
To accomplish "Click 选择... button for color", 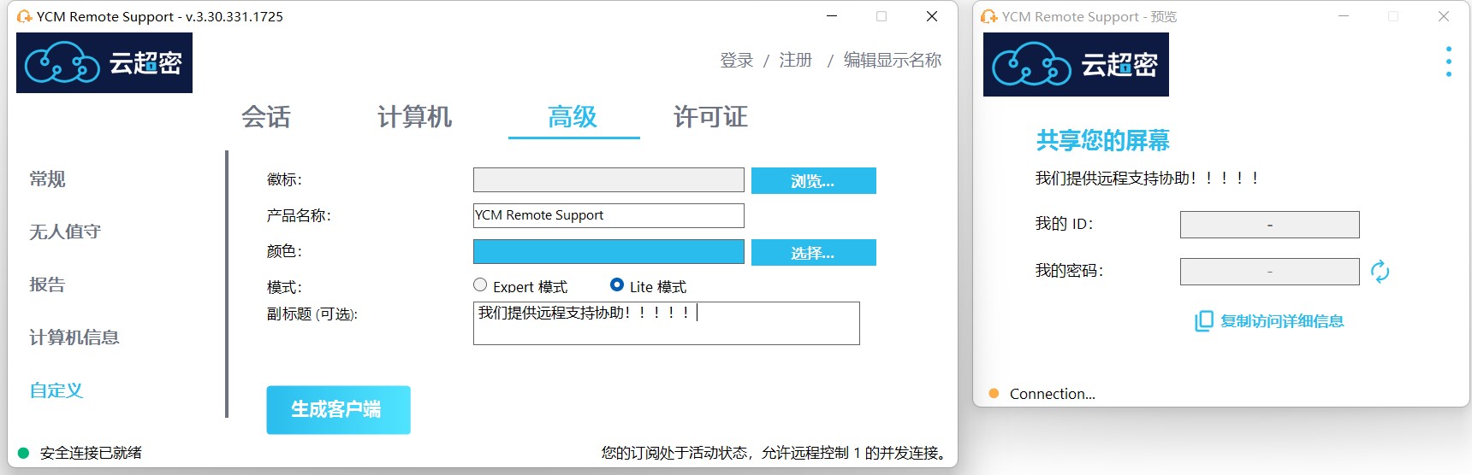I will click(814, 252).
